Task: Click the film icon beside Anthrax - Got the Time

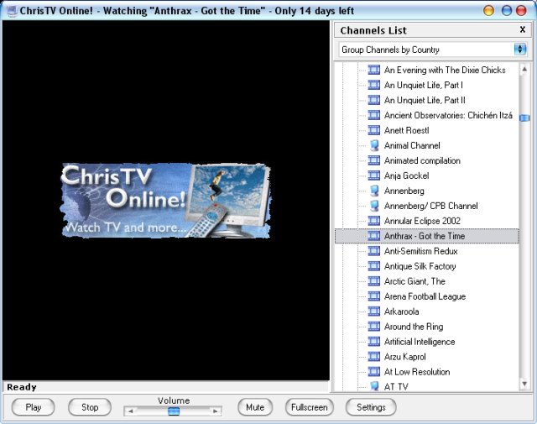Action: [x=373, y=236]
